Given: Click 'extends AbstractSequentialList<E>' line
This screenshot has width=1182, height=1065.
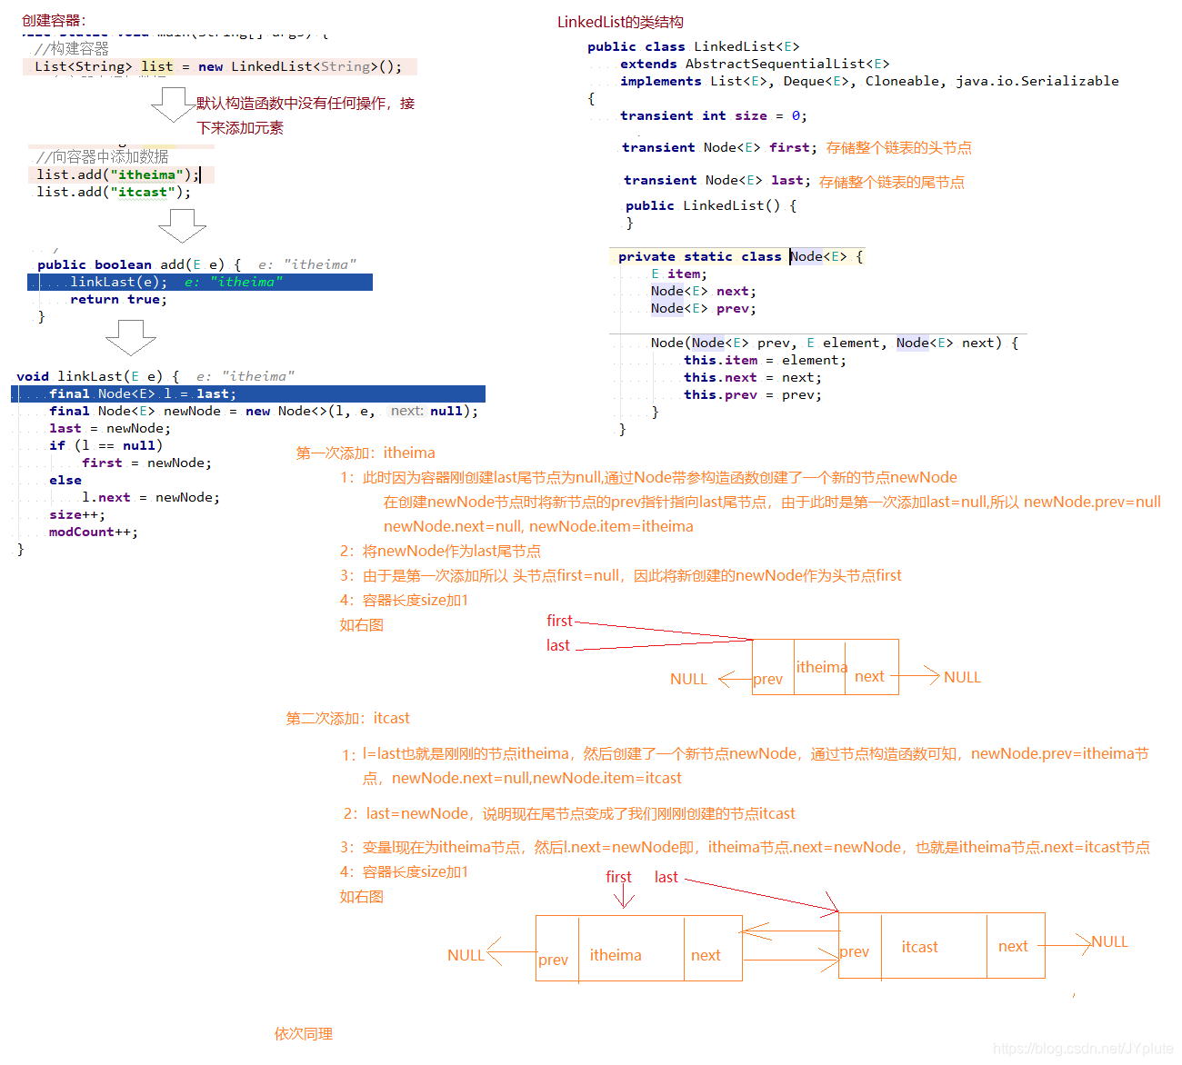Looking at the screenshot, I should pos(755,64).
